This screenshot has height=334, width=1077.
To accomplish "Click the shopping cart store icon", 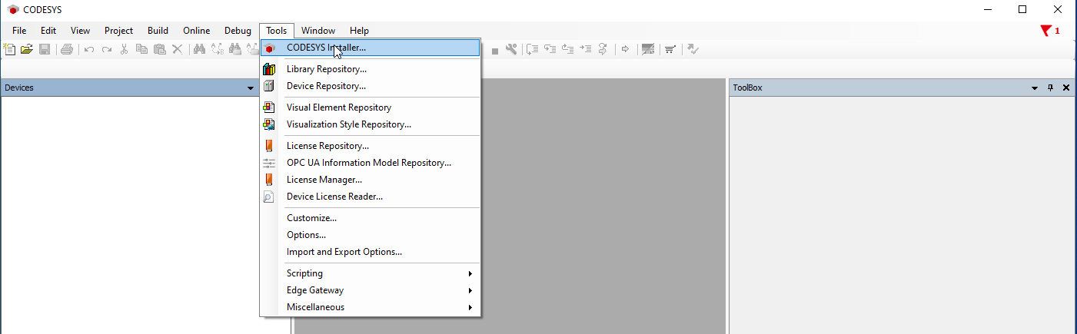I will (x=670, y=49).
